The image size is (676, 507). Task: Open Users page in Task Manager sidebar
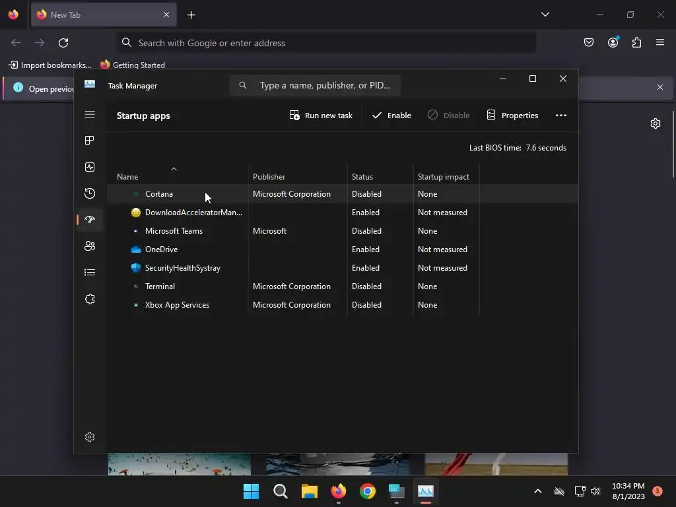(90, 246)
